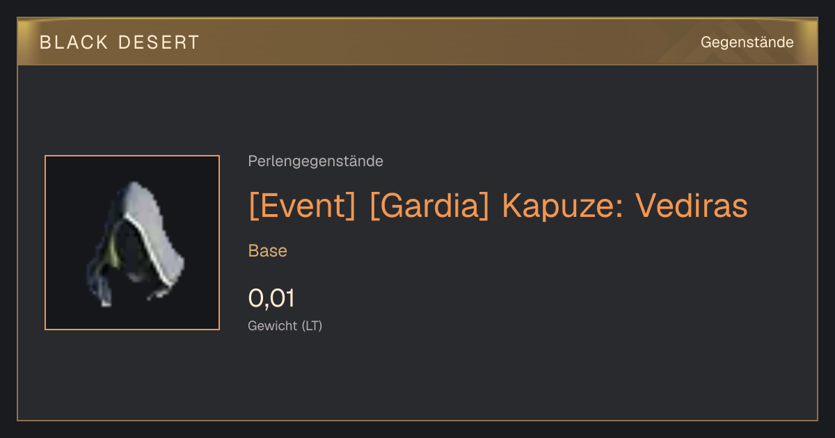Click the item title Kapuze: Vediras
The width and height of the screenshot is (835, 438).
click(498, 206)
